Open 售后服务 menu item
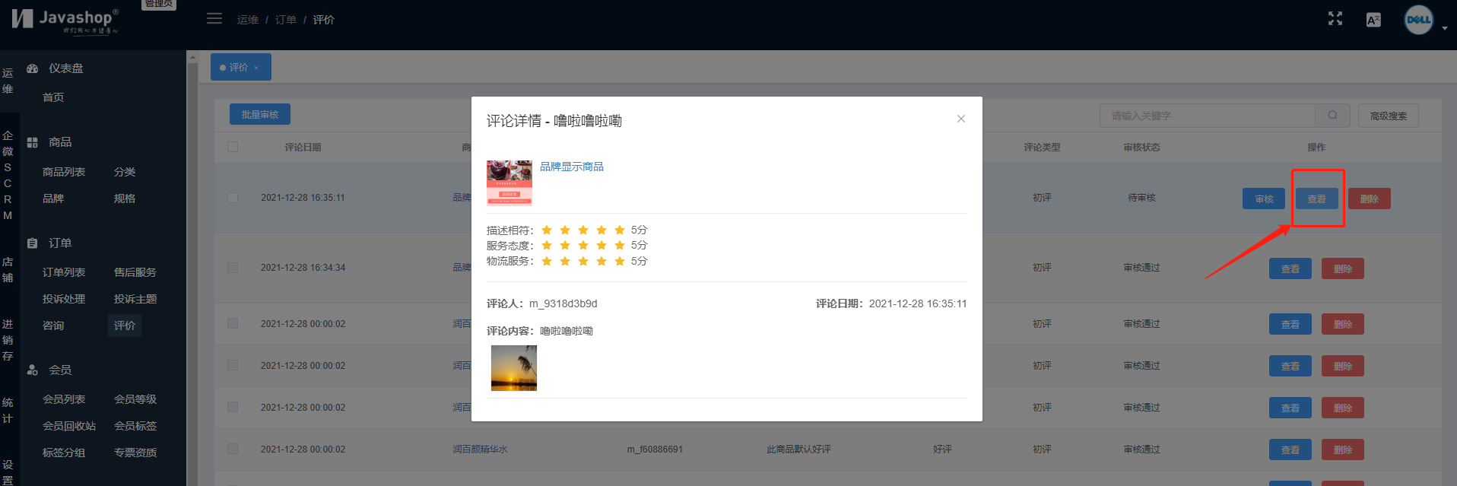 pos(135,272)
